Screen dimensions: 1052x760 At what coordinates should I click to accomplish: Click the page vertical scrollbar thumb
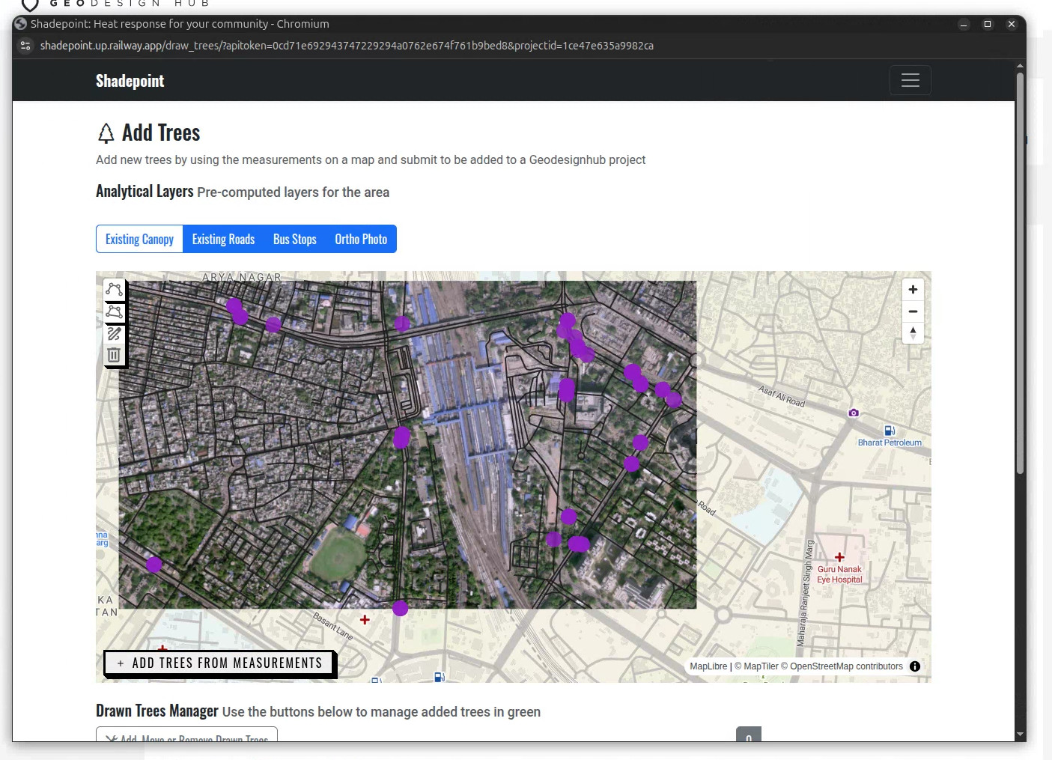tap(1020, 270)
